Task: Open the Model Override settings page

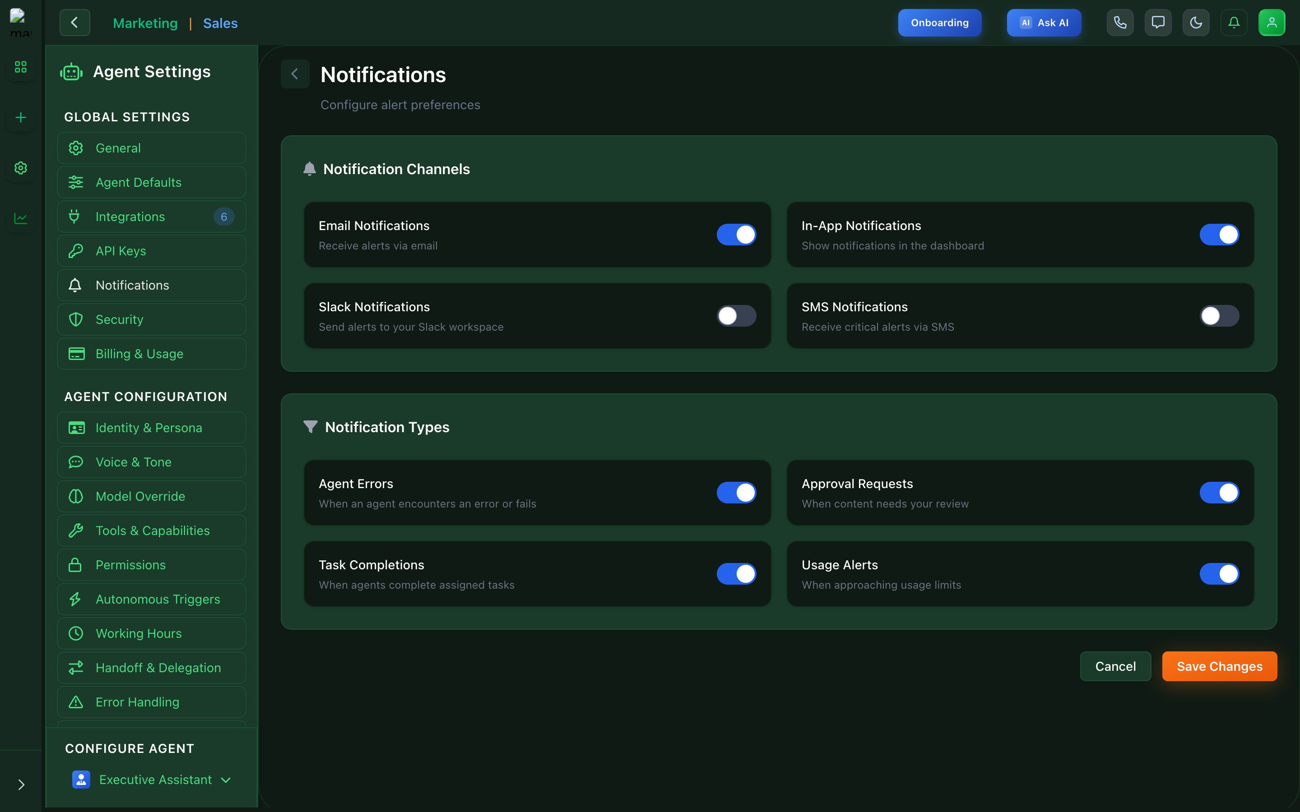Action: coord(152,496)
